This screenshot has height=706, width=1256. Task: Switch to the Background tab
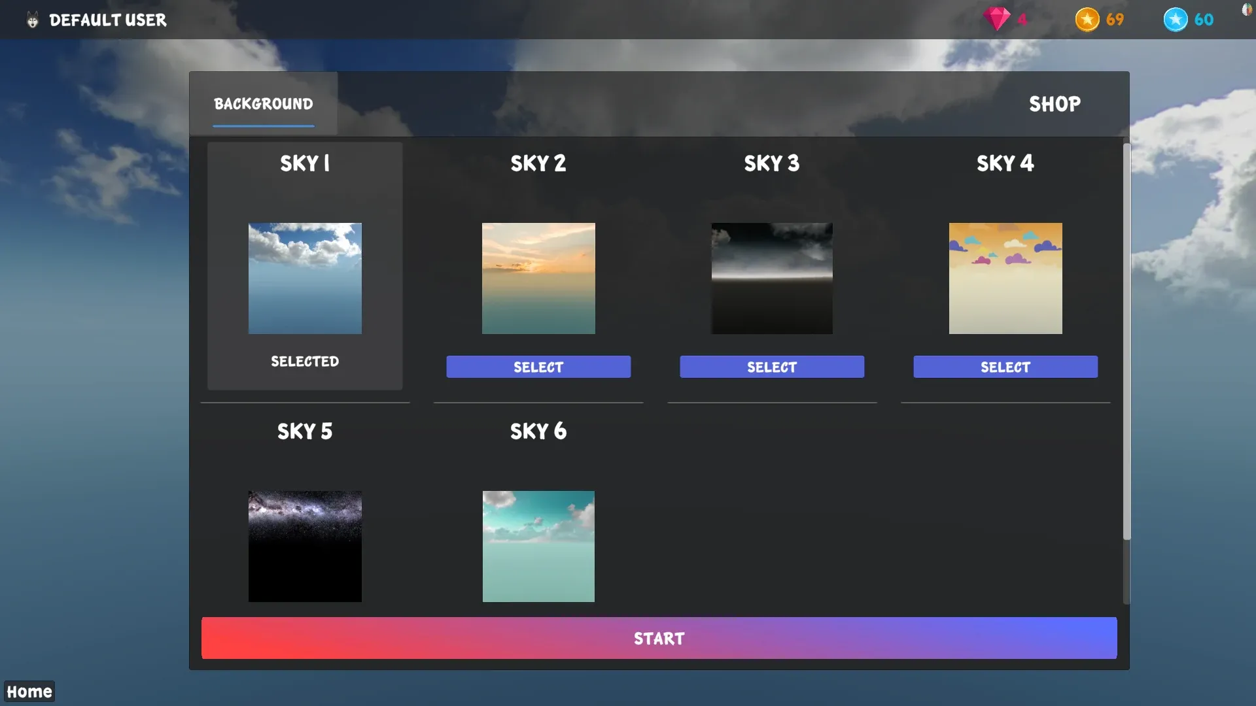(x=264, y=104)
